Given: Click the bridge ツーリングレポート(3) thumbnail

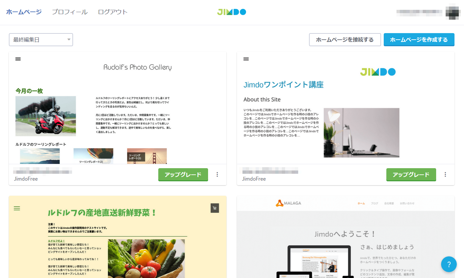Looking at the screenshot, I should click(x=147, y=156).
